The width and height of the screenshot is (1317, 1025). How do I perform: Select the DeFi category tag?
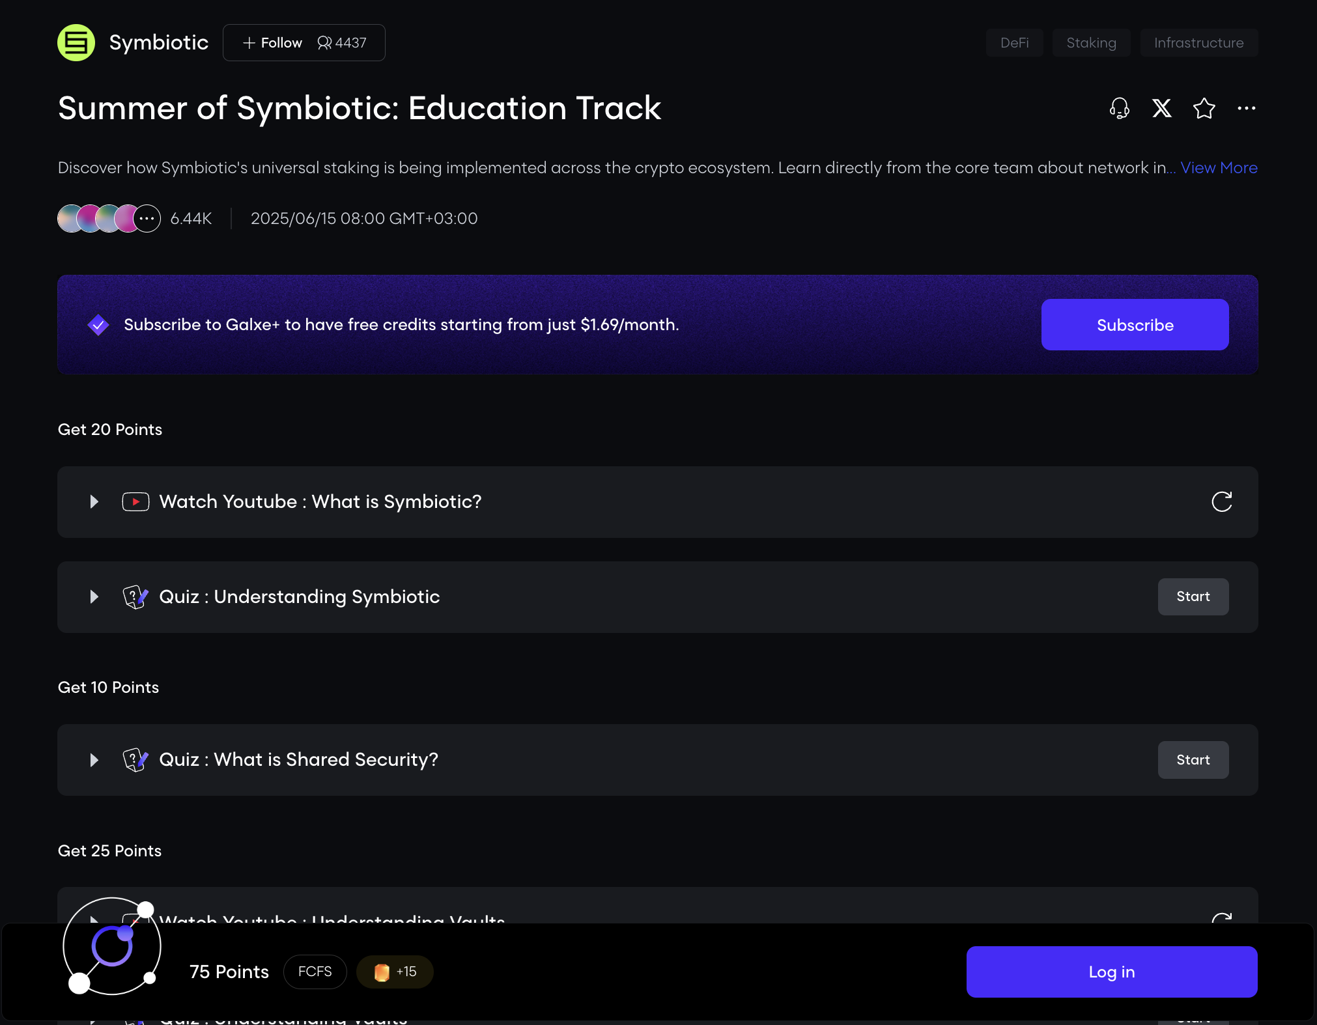pos(1014,43)
